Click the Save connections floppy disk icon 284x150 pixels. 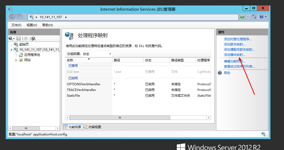(x=19, y=38)
